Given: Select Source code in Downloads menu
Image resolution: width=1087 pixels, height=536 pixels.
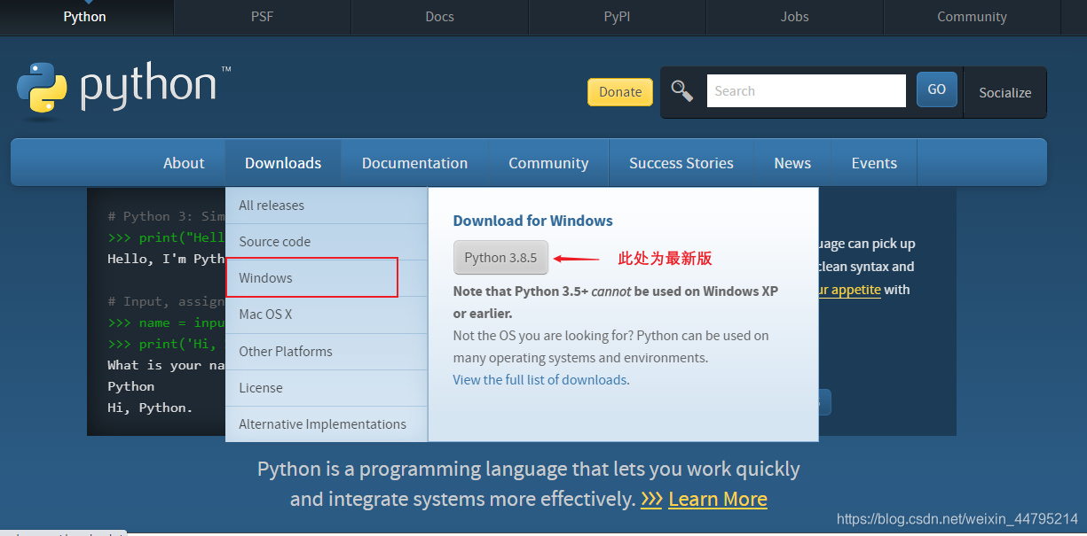Looking at the screenshot, I should tap(327, 242).
